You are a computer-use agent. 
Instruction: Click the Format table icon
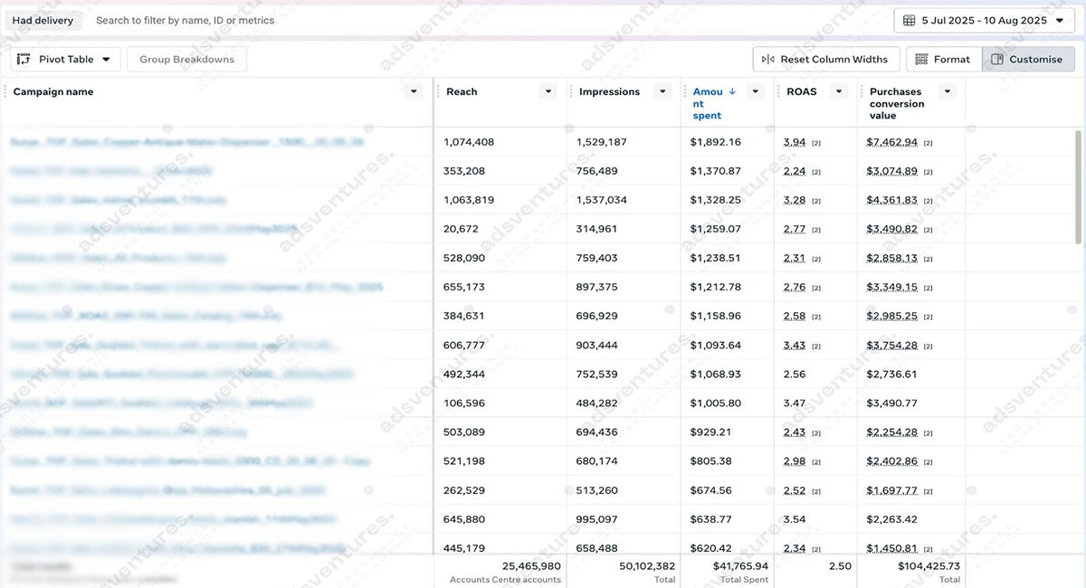pyautogui.click(x=921, y=60)
